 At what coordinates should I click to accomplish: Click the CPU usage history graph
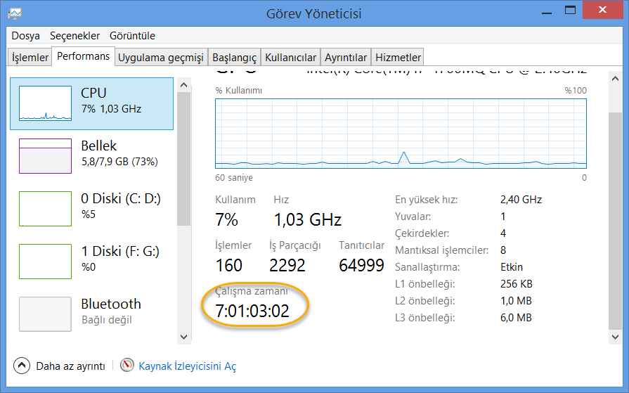[401, 134]
